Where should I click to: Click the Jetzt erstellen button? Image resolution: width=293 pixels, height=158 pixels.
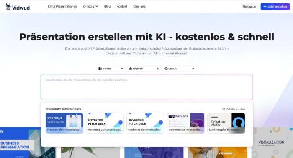point(275,7)
